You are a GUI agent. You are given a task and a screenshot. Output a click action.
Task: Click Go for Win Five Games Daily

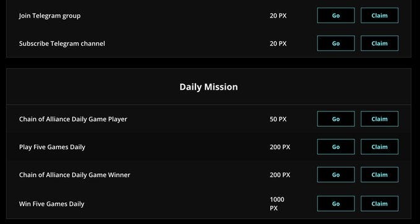click(336, 204)
